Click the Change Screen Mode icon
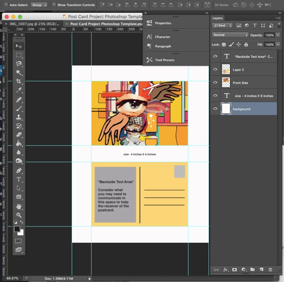284x282 pixels. [18, 250]
